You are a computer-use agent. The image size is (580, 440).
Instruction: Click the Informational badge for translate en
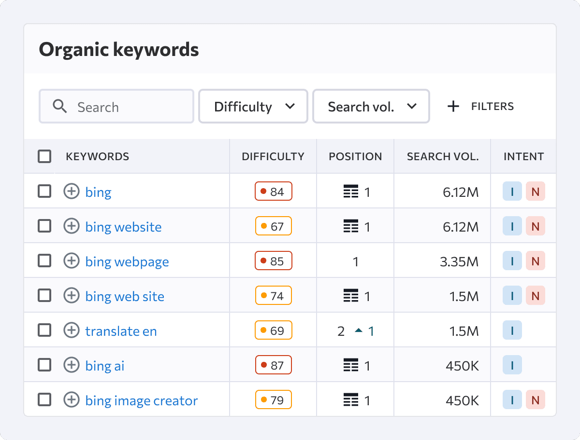coord(512,330)
